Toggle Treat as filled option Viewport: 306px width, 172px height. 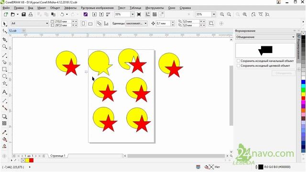tap(211, 23)
